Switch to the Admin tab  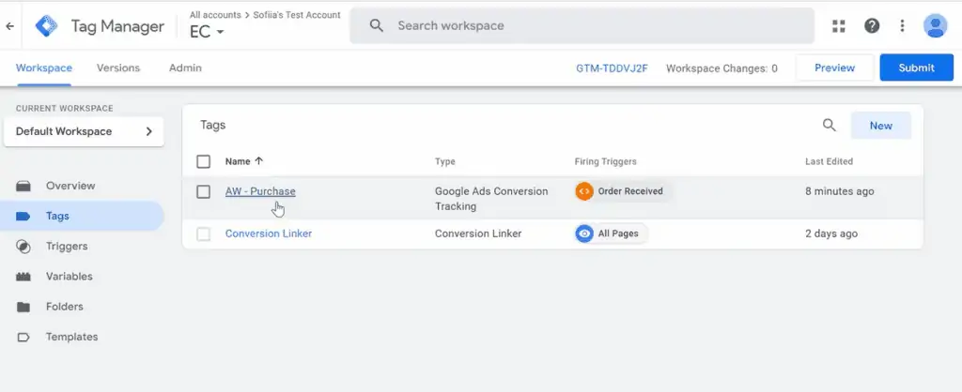coord(185,68)
